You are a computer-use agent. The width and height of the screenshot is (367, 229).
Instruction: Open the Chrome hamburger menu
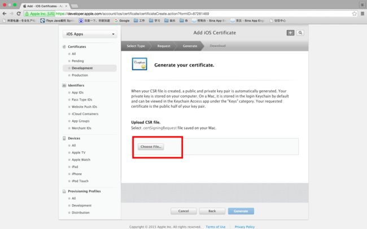click(362, 14)
